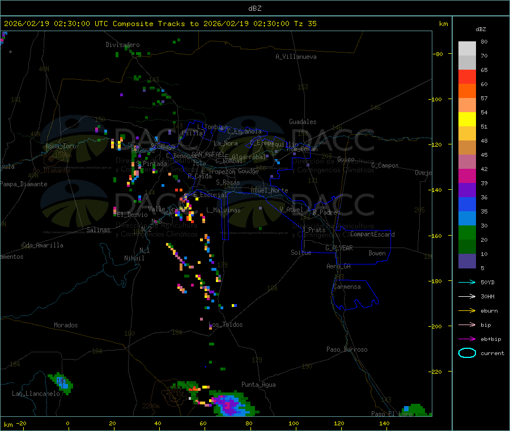Image resolution: width=510 pixels, height=431 pixels.
Task: Click the timestamp header 2026/02/19 02:30:00 UTC
Action: coord(56,24)
